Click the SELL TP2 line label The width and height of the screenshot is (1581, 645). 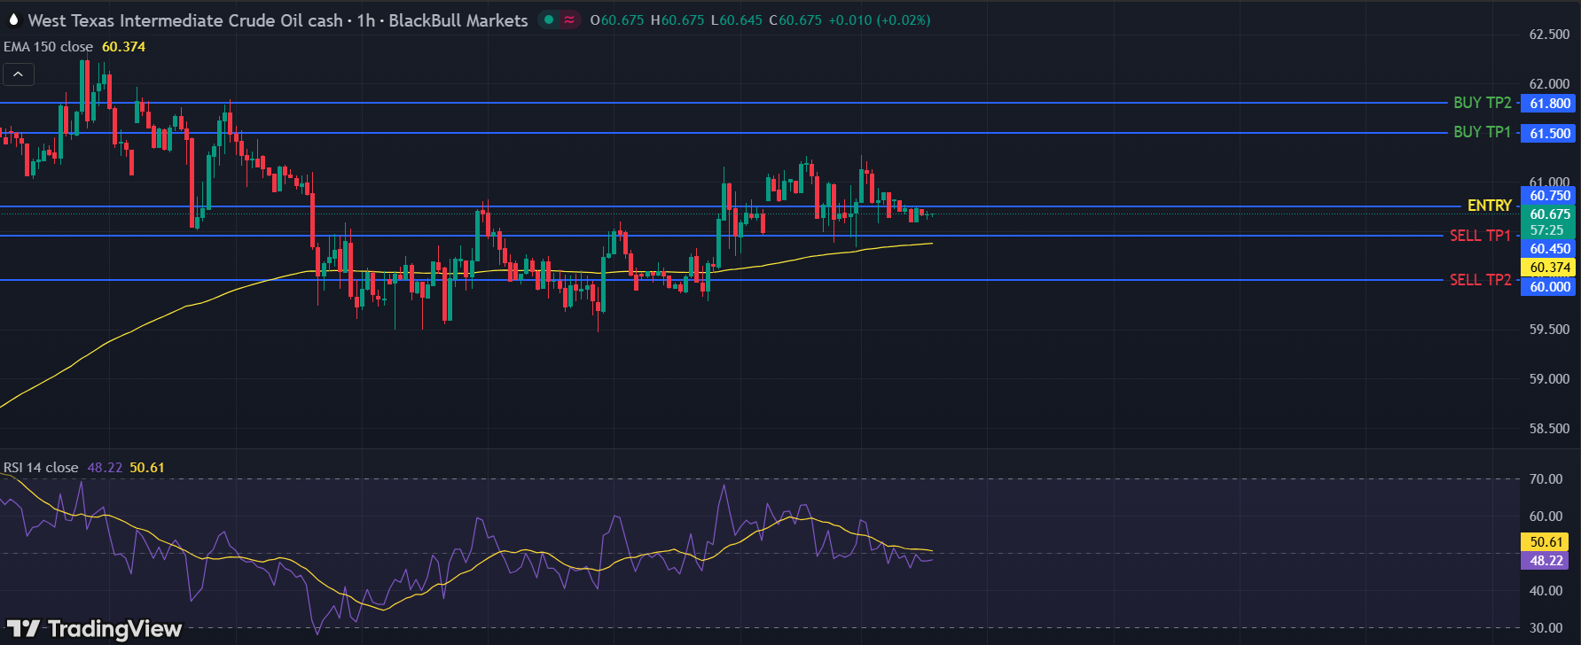1479,280
